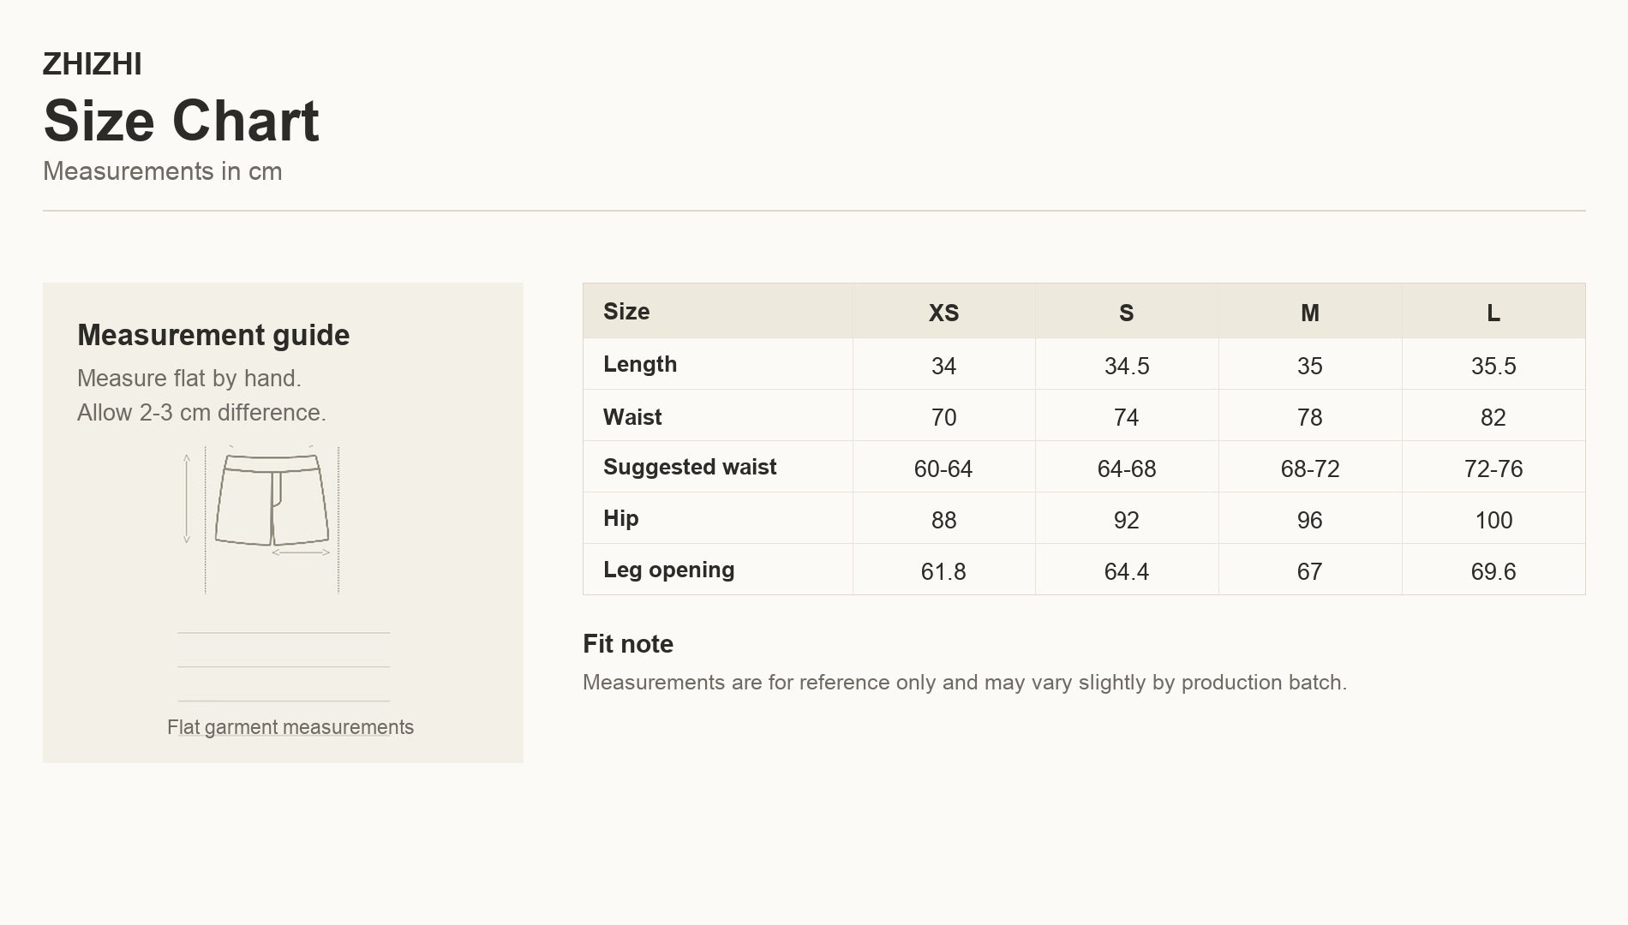Click the 60-64 suggested waist cell

click(x=943, y=468)
